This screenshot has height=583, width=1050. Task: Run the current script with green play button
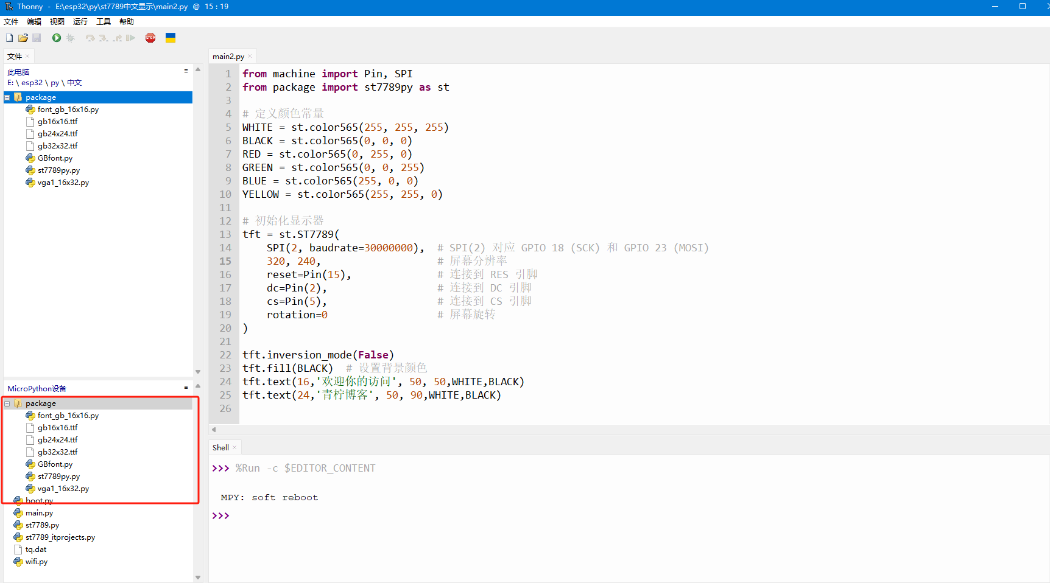point(57,38)
